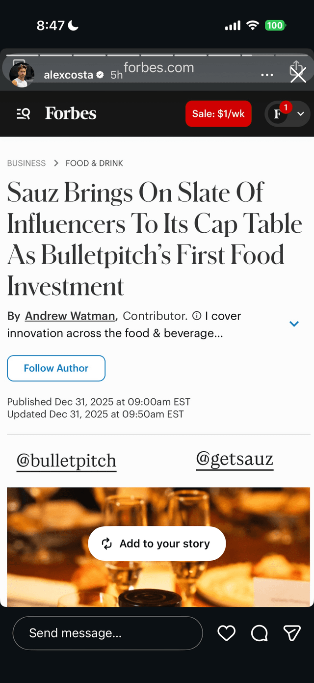Open the comment bubble icon
The width and height of the screenshot is (314, 683).
coord(259,633)
